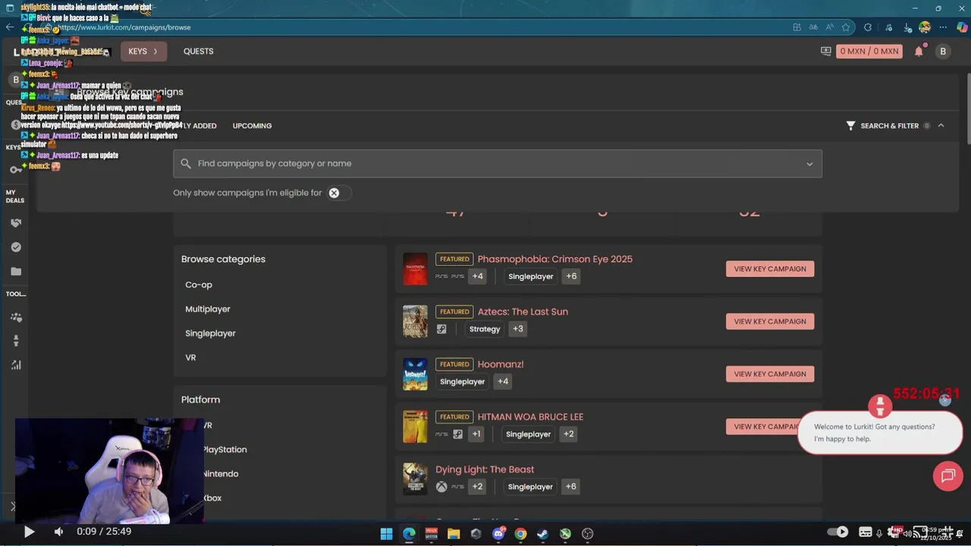The image size is (971, 546).
Task: Open Chrome from the taskbar
Action: (520, 534)
